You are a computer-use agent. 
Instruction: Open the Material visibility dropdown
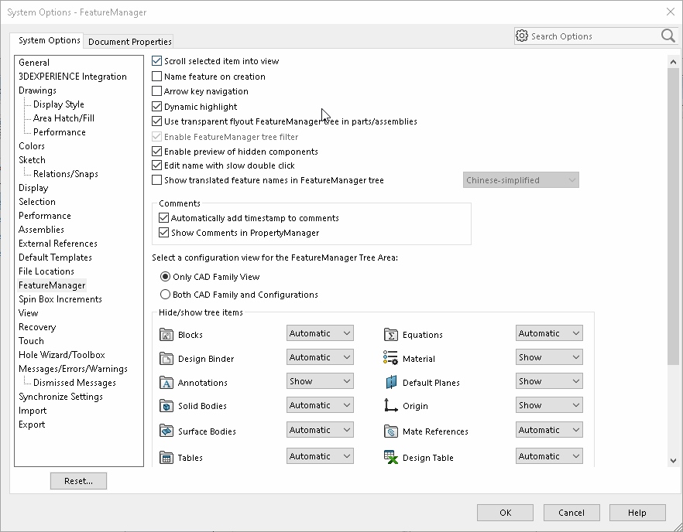point(549,357)
